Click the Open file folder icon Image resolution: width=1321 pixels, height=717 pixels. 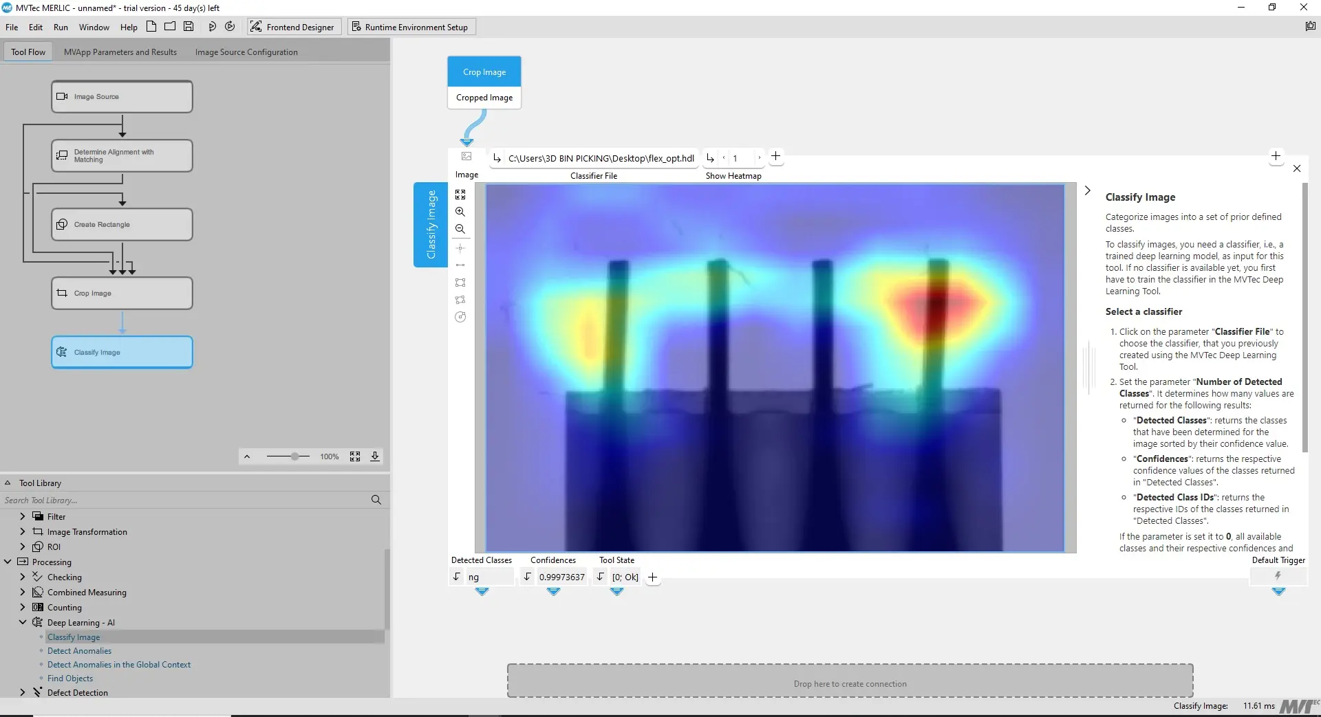pos(170,27)
